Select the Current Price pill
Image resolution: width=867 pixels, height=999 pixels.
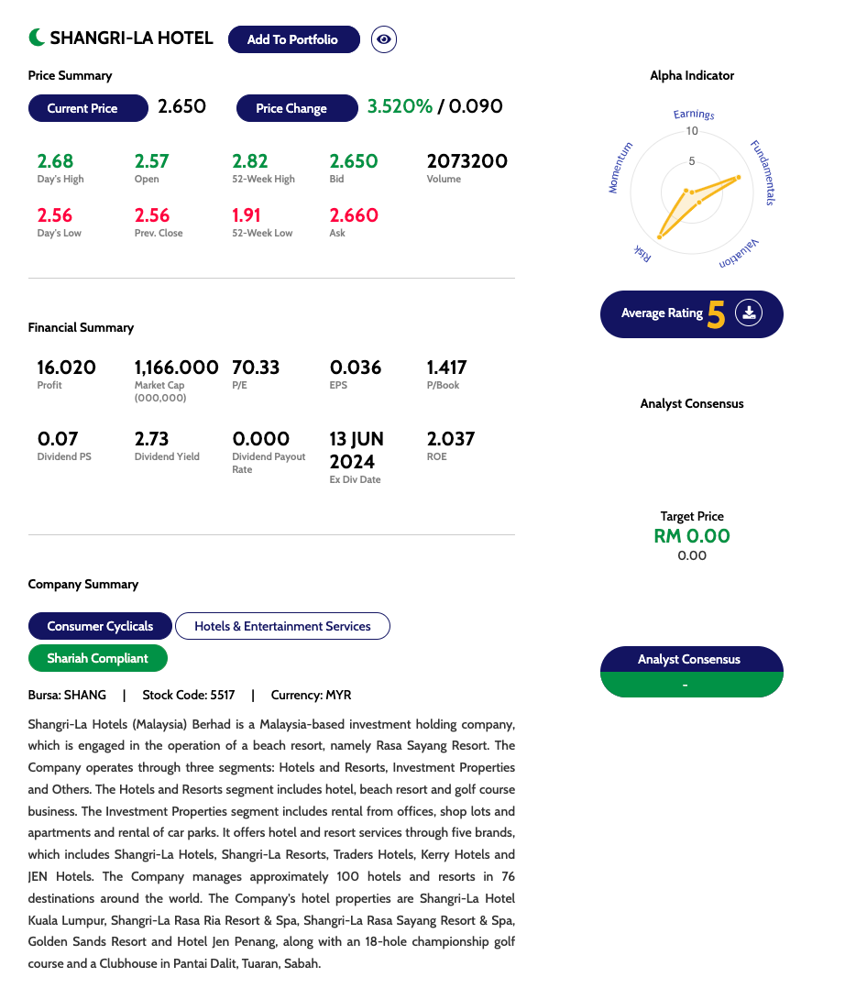[x=87, y=108]
